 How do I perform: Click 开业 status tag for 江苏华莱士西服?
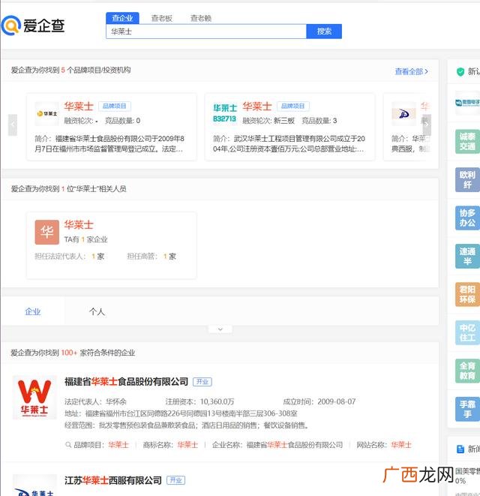(175, 480)
